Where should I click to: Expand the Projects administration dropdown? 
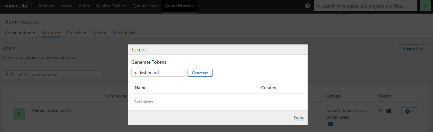point(76,33)
